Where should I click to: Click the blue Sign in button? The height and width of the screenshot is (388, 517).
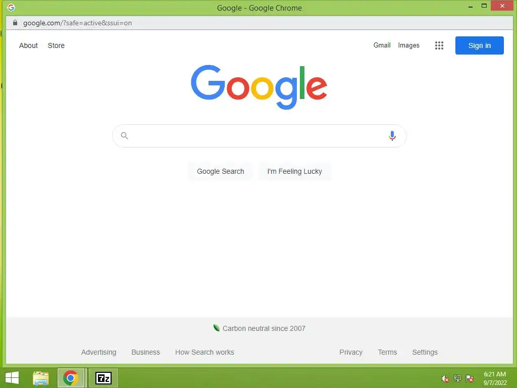(480, 45)
